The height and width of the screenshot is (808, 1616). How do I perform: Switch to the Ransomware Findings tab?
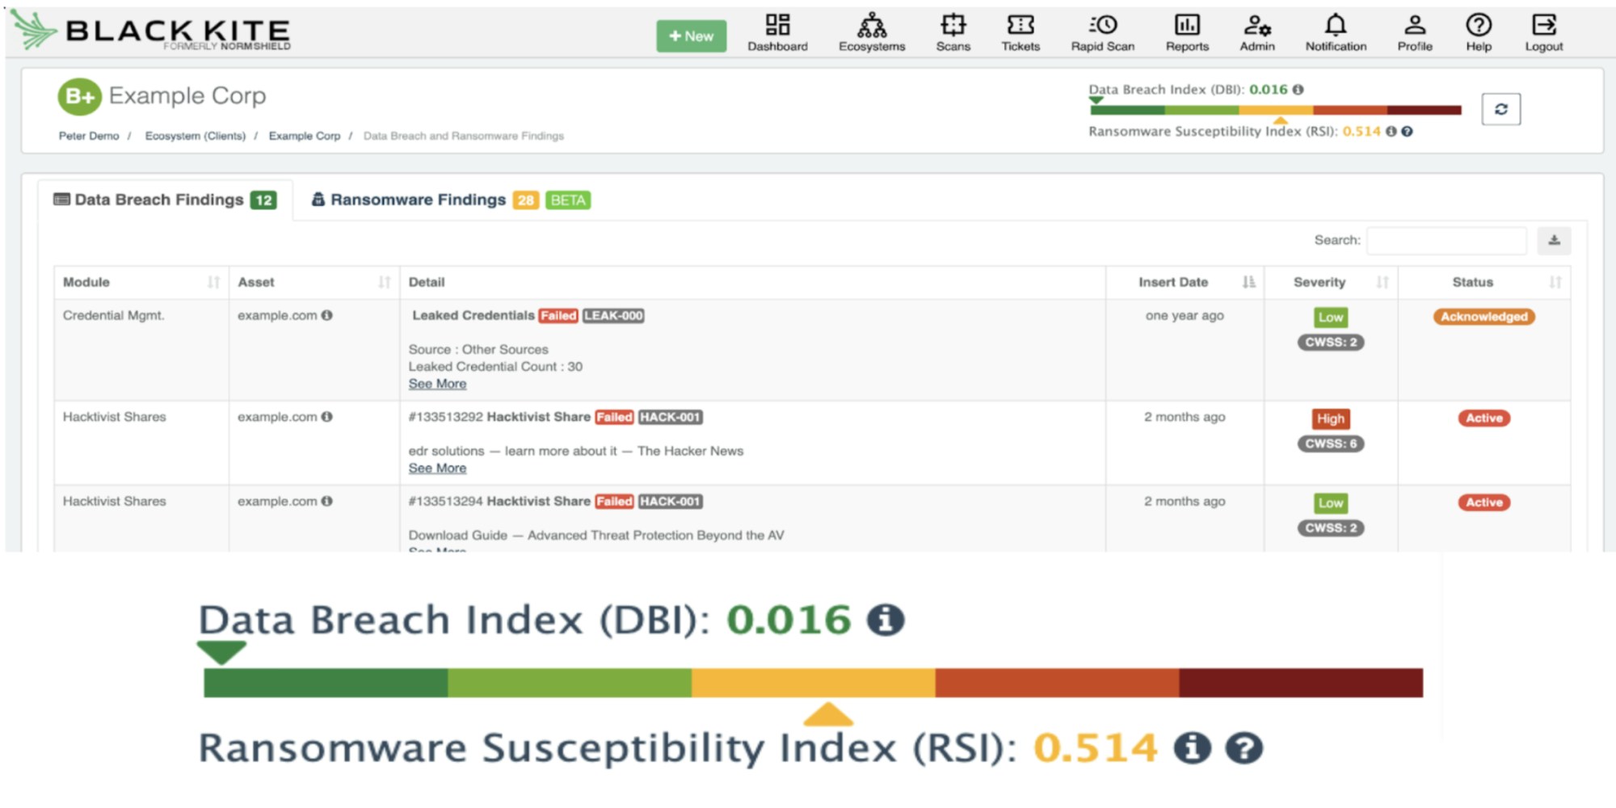[x=418, y=200]
